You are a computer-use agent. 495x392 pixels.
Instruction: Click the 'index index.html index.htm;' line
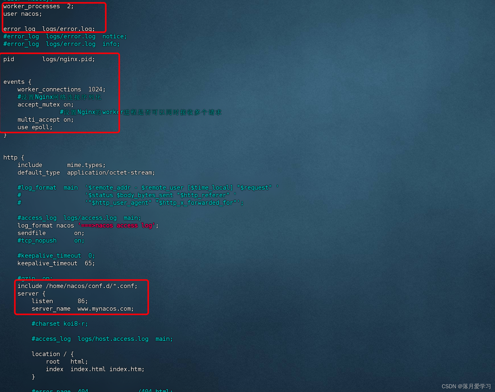point(95,369)
